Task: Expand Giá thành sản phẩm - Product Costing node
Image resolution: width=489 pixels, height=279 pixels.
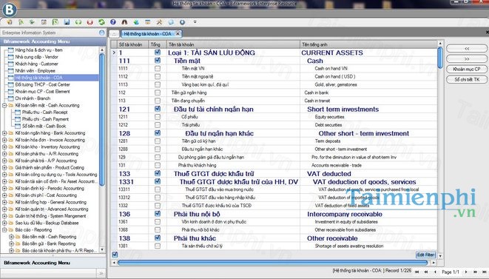Action: 4,167
